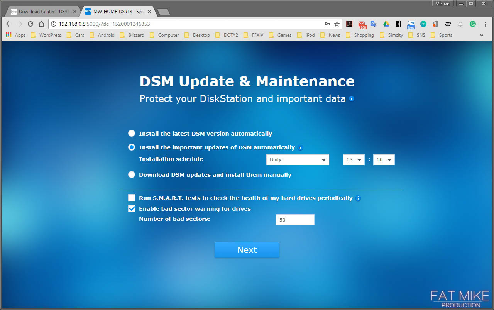Click the 'æ' extension icon
This screenshot has width=494, height=310.
point(448,24)
